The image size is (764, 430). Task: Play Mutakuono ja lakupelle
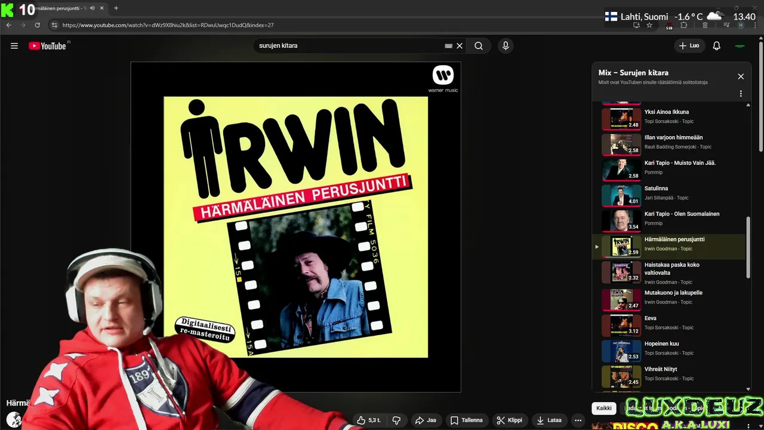click(668, 299)
